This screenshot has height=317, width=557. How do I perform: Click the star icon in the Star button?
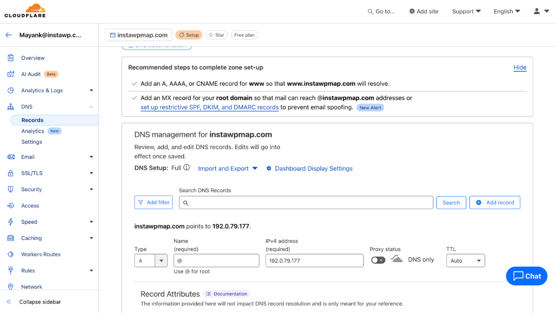211,35
